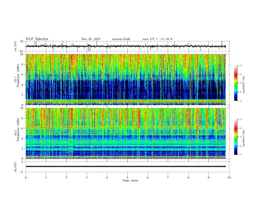Screen dimensions: 258x199
Task: Click the ch.1 'Frequency (kHz)' axis label
Action: pos(18,76)
